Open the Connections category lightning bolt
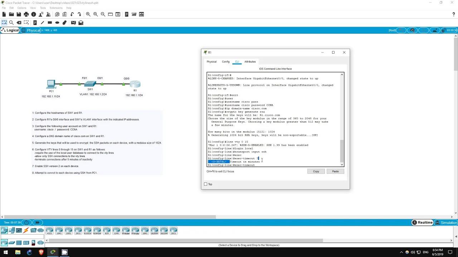Image resolution: width=458 pixels, height=257 pixels. [25, 230]
